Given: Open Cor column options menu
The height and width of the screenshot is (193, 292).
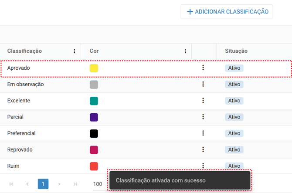Looking at the screenshot, I should point(185,51).
